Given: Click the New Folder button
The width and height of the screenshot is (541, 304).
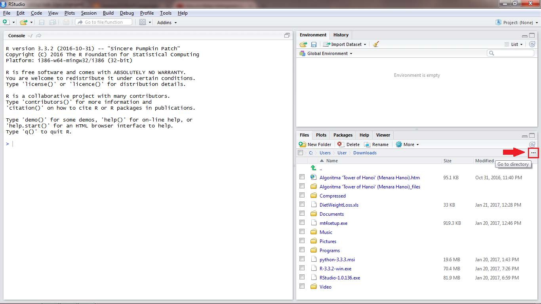Looking at the screenshot, I should (x=315, y=144).
